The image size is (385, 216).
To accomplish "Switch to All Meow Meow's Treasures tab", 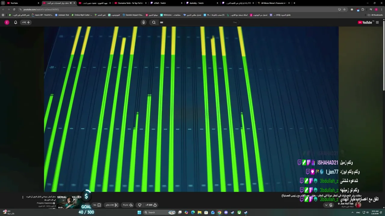I will [273, 3].
